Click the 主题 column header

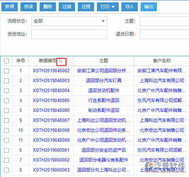pyautogui.click(x=104, y=61)
